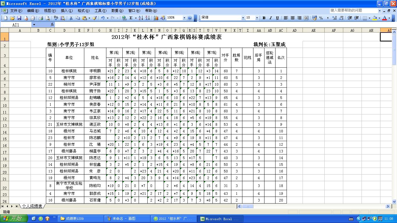Merge and center the cells

click(306, 18)
